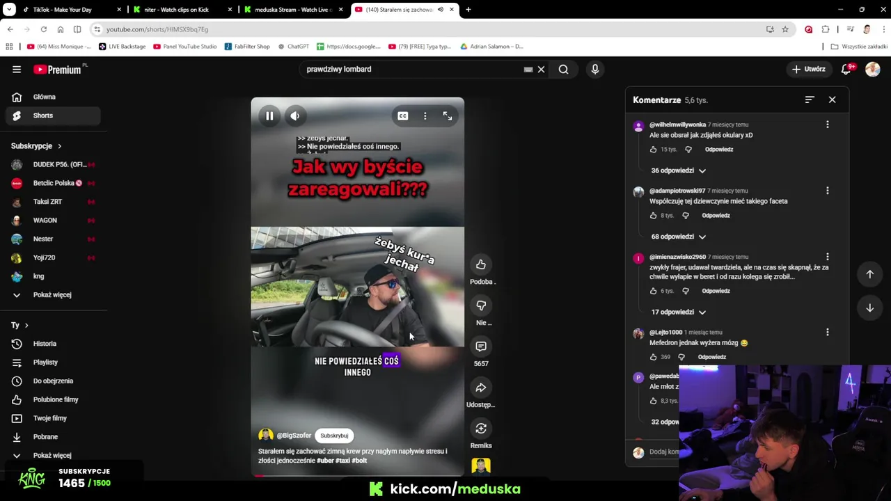Toggle closed captions on the Short
891x501 pixels.
pos(403,116)
